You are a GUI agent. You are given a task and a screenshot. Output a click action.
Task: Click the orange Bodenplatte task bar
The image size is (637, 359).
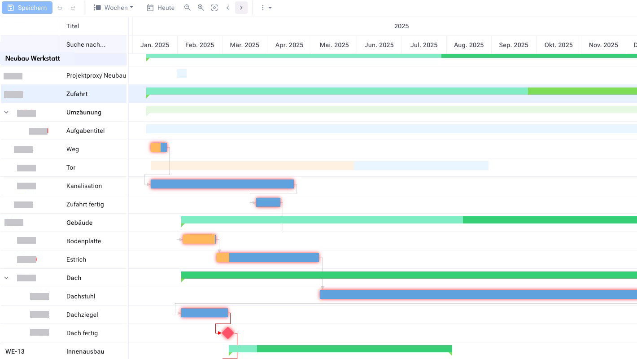pyautogui.click(x=198, y=239)
